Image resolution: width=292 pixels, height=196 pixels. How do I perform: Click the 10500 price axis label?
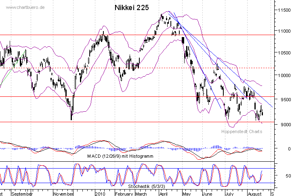tap(284, 53)
